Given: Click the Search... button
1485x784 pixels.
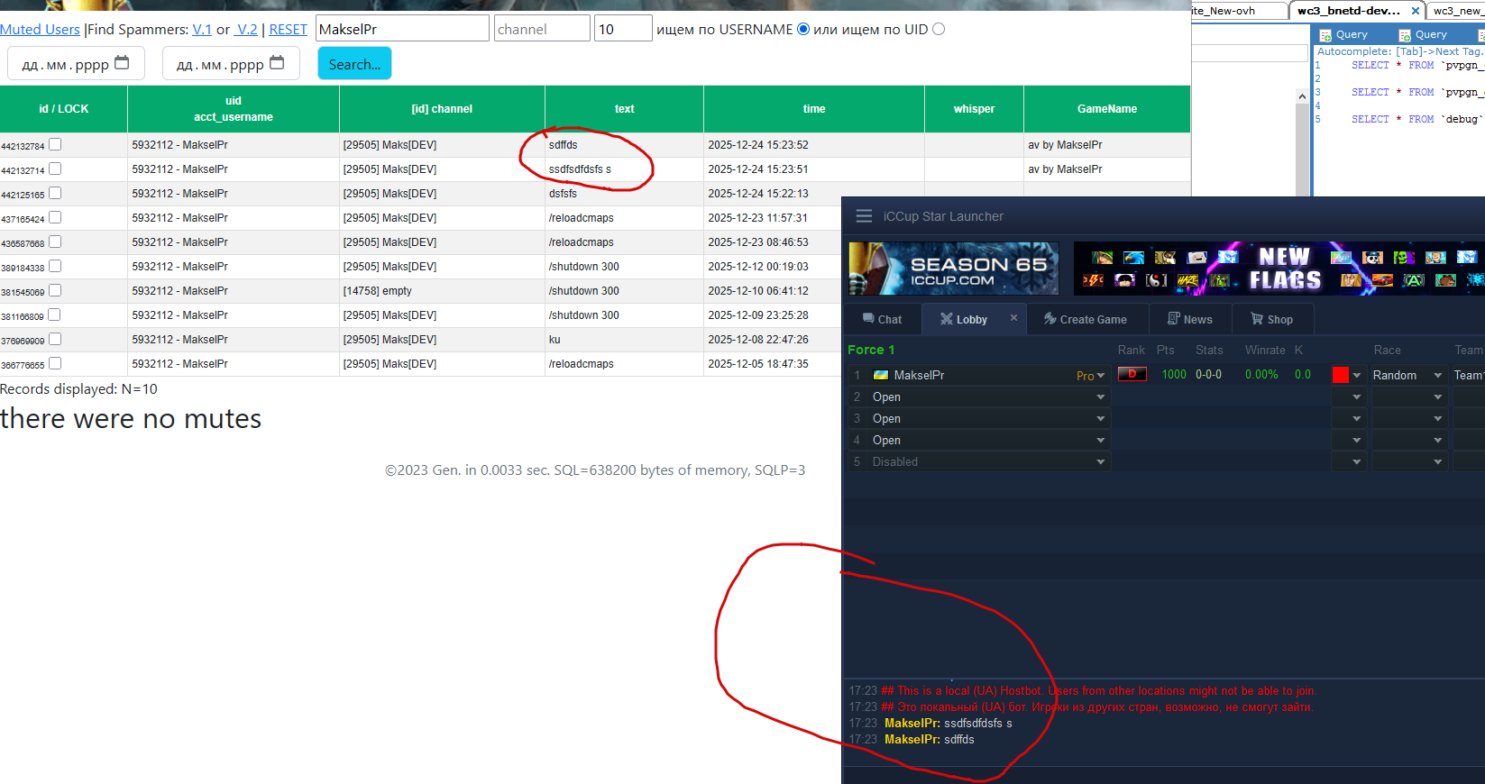Looking at the screenshot, I should tap(354, 63).
